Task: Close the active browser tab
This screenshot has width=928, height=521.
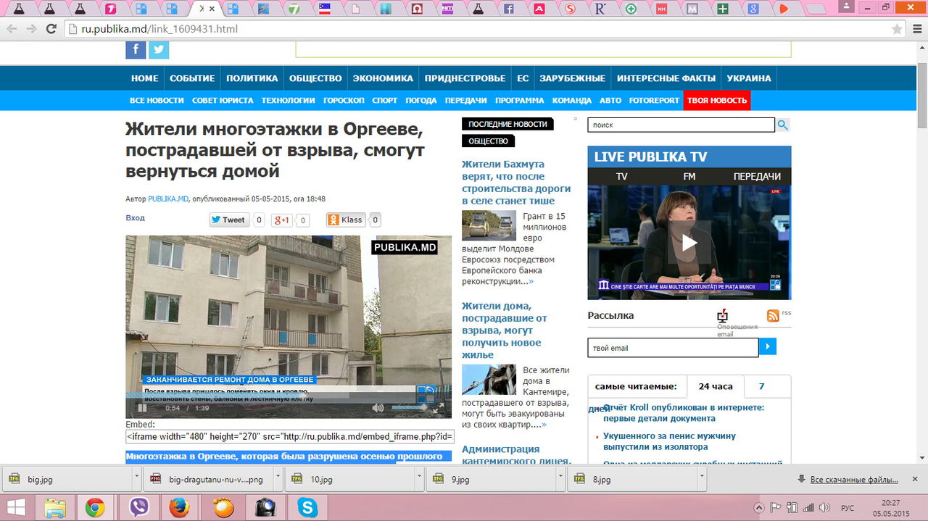Action: tap(212, 9)
